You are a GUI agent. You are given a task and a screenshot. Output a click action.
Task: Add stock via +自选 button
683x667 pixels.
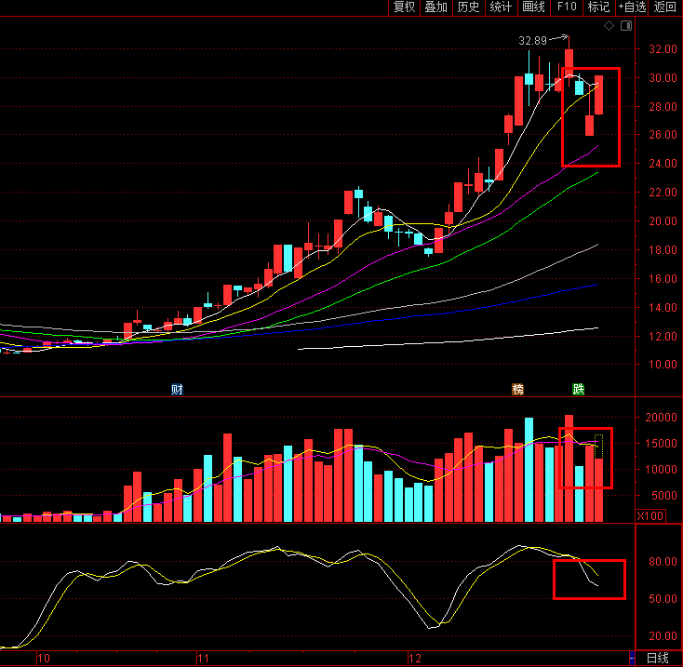pyautogui.click(x=632, y=7)
